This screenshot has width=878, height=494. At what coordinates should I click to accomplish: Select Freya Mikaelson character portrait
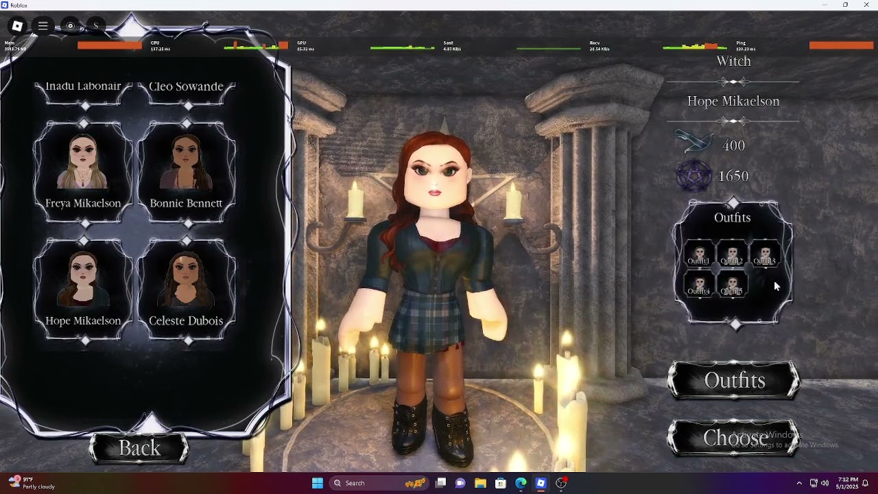tap(83, 163)
